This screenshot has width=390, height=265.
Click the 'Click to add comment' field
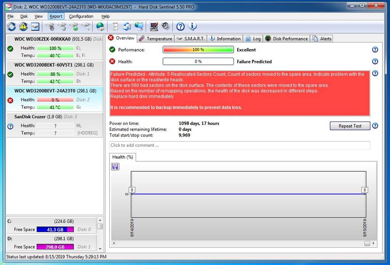pyautogui.click(x=240, y=145)
